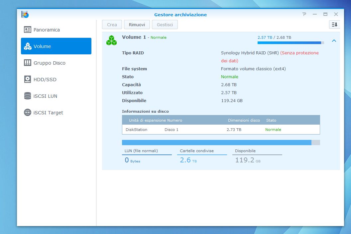Click the 0 Bytes LUN value
The height and width of the screenshot is (234, 351).
point(132,160)
